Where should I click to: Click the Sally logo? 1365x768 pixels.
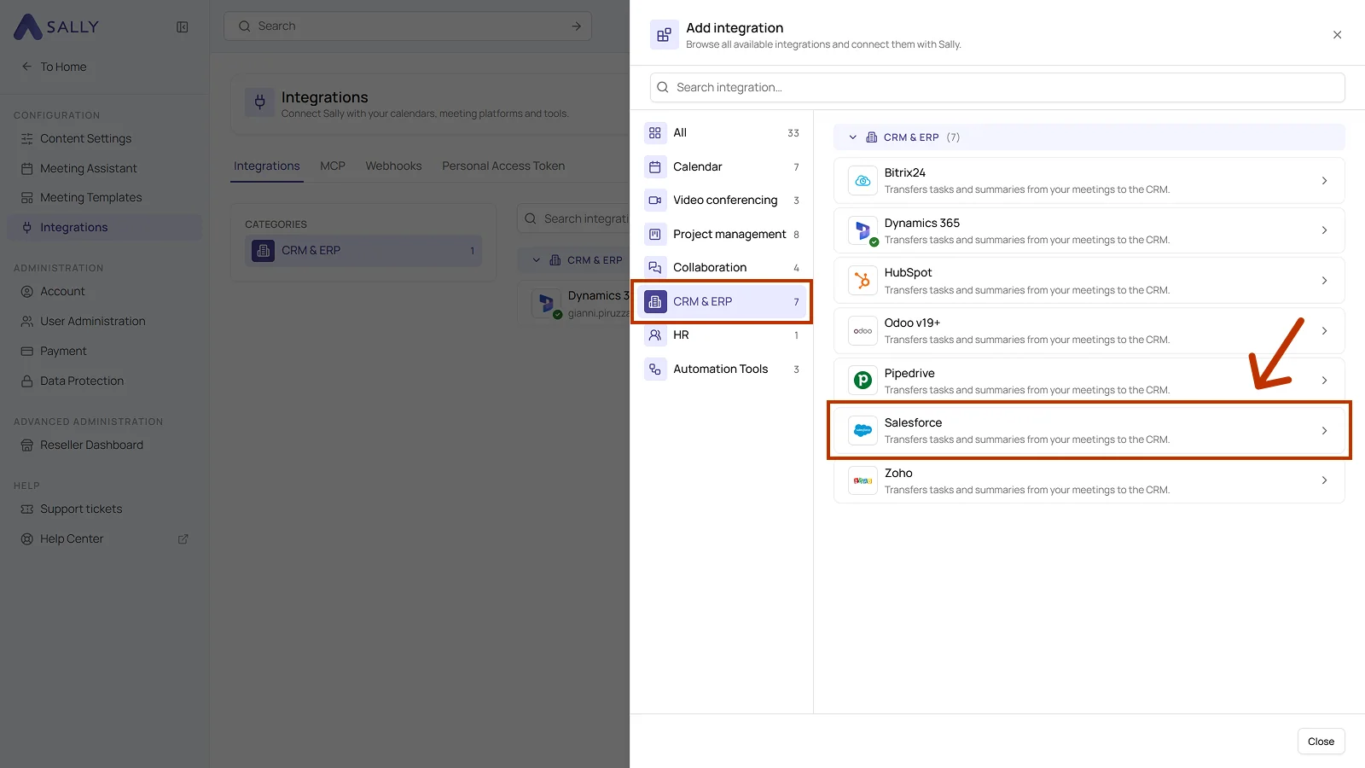56,26
